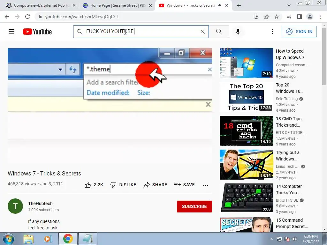The image size is (327, 245).
Task: Focus the YouTube search input field
Action: click(x=141, y=32)
